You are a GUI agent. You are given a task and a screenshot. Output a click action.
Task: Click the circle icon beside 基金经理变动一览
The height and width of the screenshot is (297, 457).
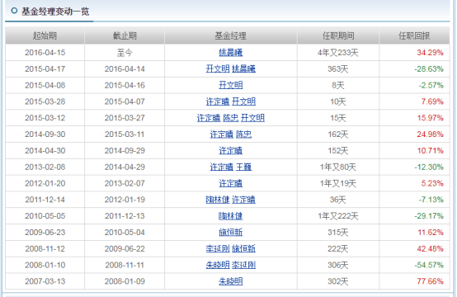click(x=14, y=11)
